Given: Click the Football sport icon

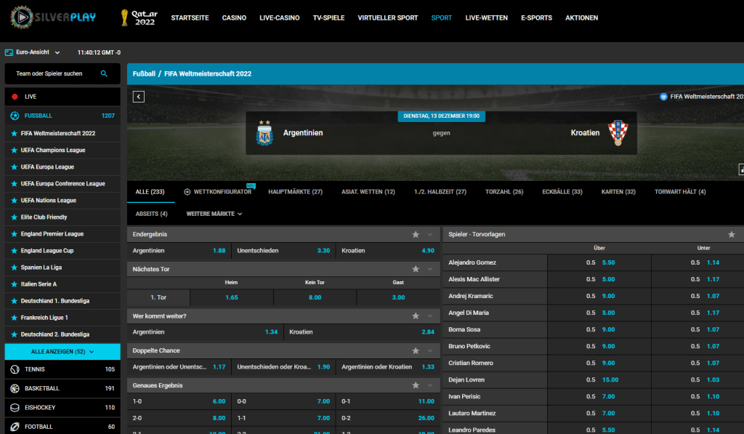Looking at the screenshot, I should [x=15, y=427].
